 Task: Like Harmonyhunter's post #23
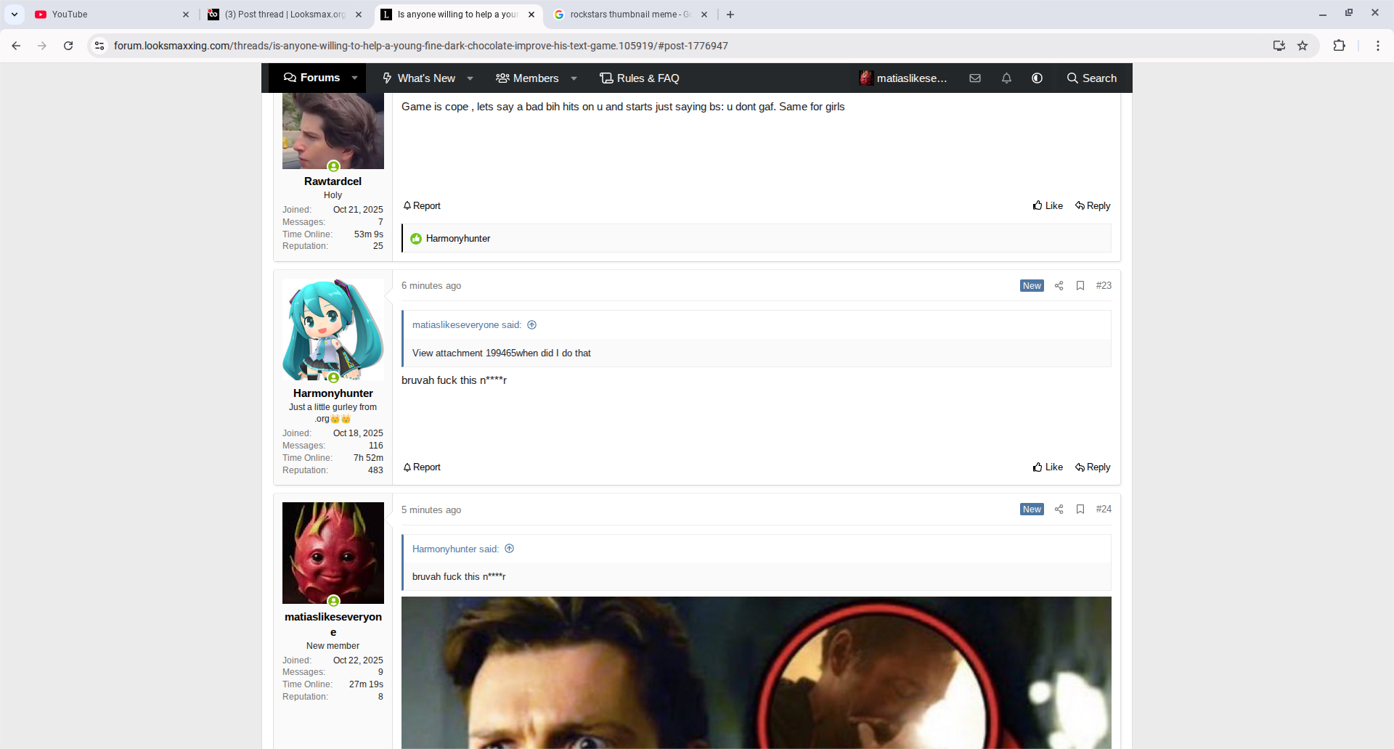(x=1048, y=467)
